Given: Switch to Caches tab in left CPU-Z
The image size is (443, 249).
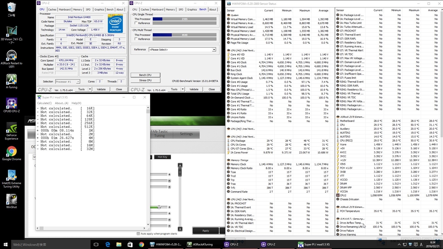Looking at the screenshot, I should point(52,10).
